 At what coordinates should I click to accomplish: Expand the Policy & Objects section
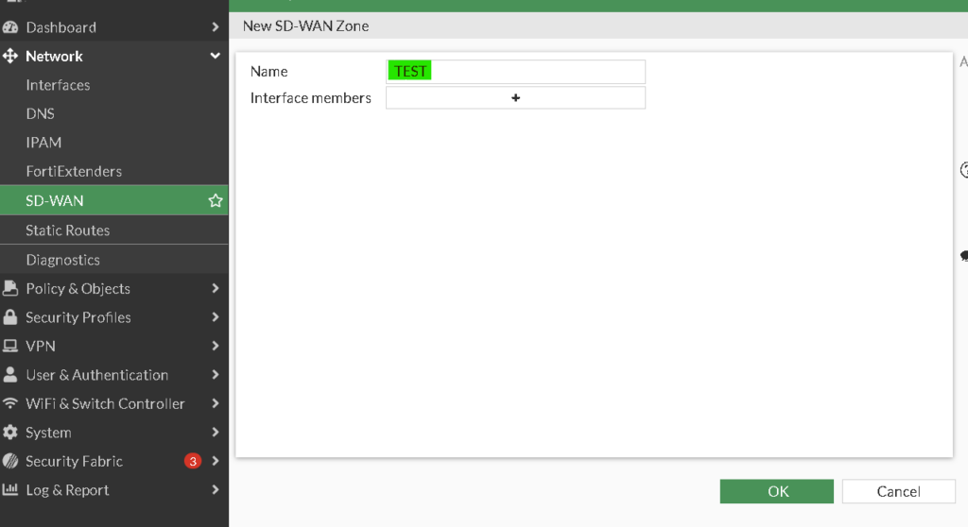click(x=216, y=289)
